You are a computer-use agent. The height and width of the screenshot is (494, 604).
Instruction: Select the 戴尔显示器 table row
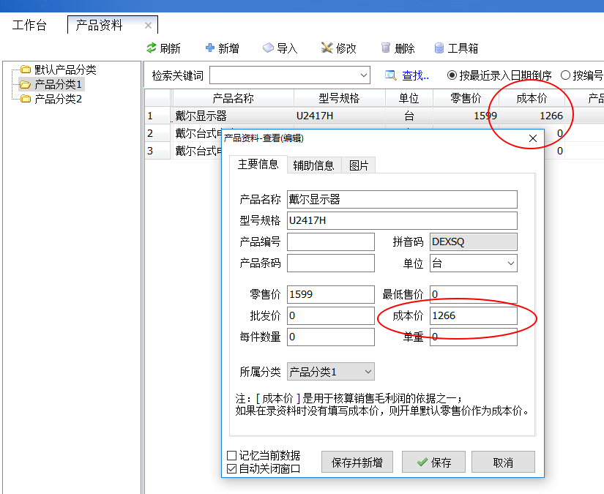373,116
